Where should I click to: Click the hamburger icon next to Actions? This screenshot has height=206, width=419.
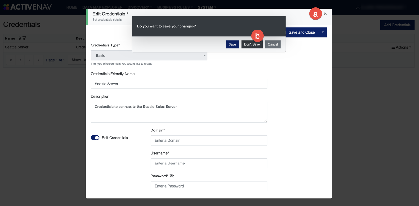394,47
